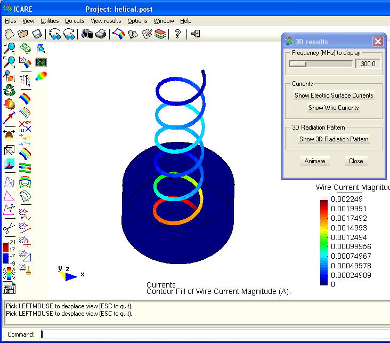Open the View menu
Viewport: 390px width, 343px height.
(x=28, y=21)
